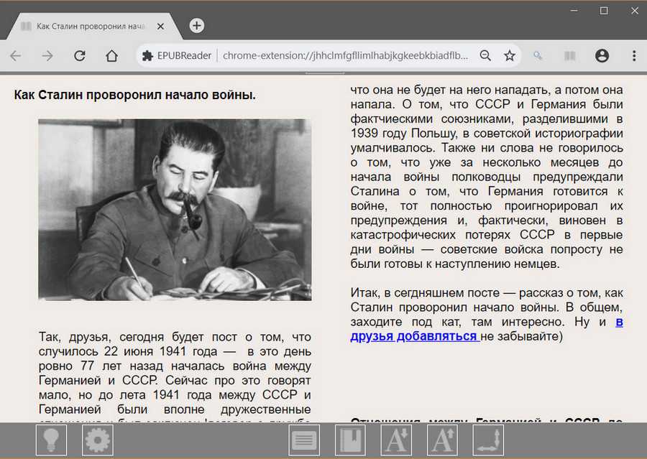
Task: Open the table of contents panel
Action: pos(304,440)
